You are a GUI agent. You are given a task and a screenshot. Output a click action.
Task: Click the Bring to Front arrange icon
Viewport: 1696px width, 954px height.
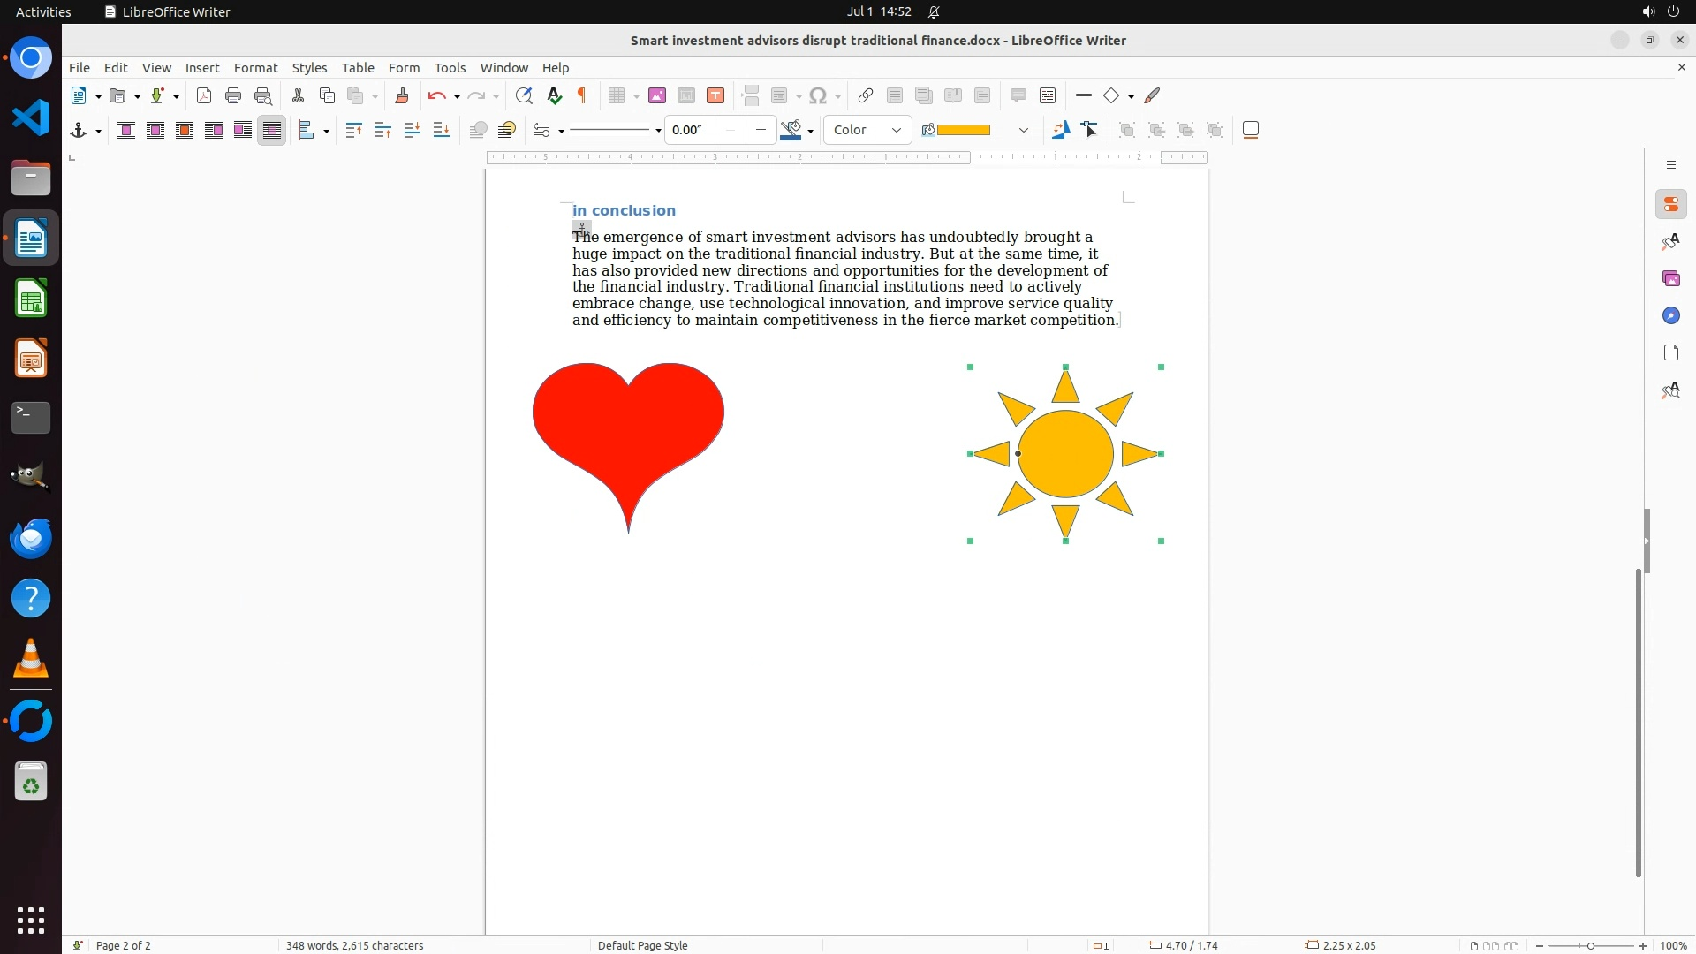point(353,131)
